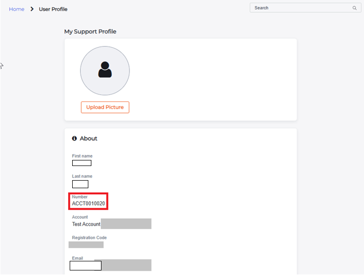Click the Email field label
364x276 pixels.
pyautogui.click(x=78, y=258)
